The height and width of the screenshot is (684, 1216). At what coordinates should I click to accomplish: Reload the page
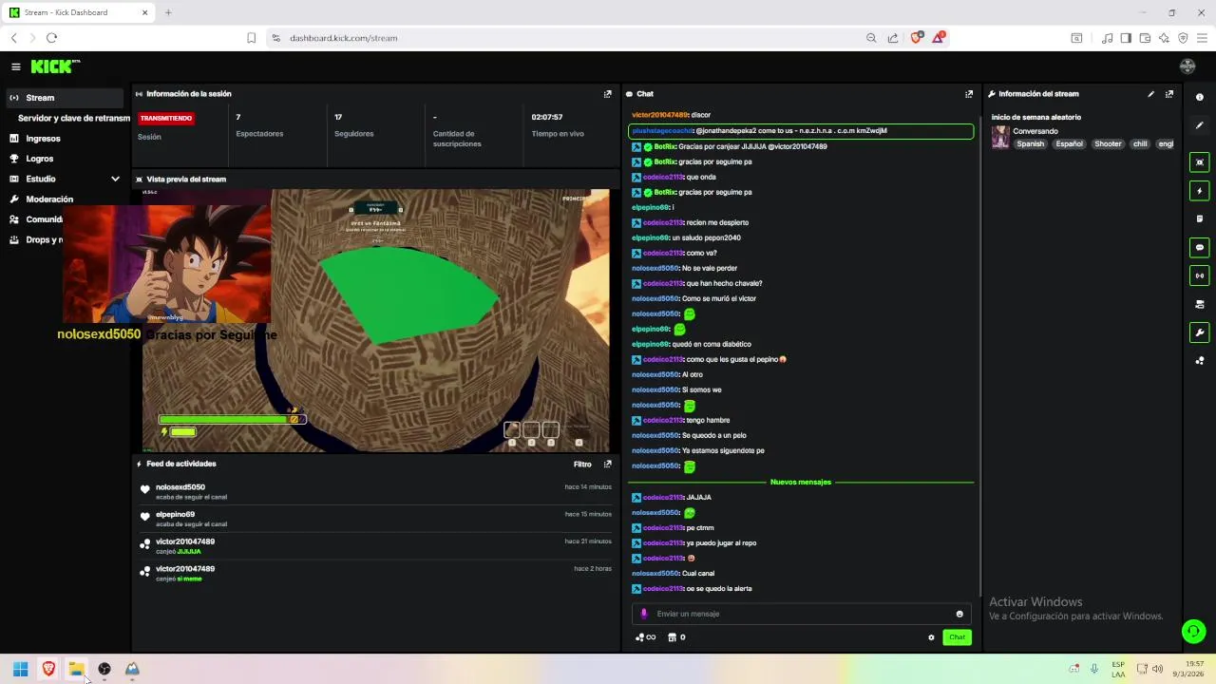click(51, 38)
